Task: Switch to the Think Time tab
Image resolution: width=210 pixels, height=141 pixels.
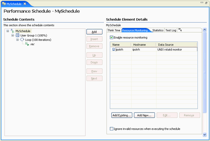Action: click(x=114, y=30)
